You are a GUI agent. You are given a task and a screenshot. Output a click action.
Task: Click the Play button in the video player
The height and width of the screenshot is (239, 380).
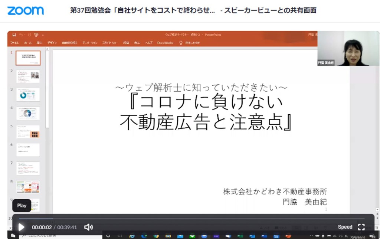coord(21,227)
